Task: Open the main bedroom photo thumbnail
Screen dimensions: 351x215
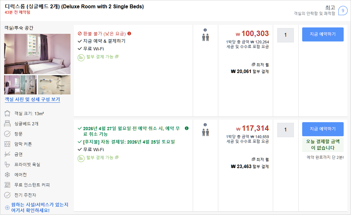Action: click(37, 54)
